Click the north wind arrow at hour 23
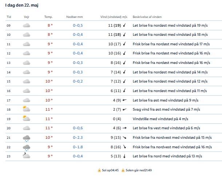This screenshot has height=176, width=222. pyautogui.click(x=124, y=156)
